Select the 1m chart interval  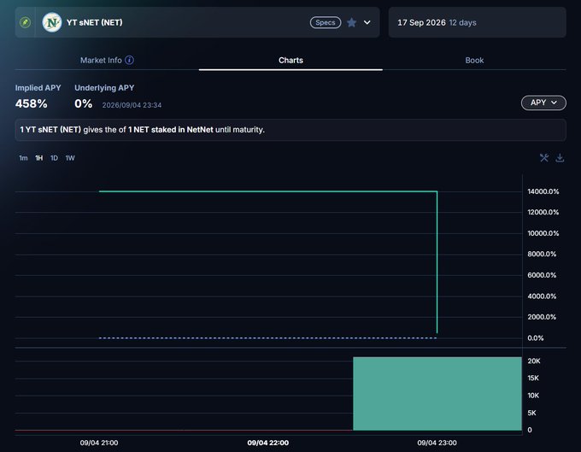coord(23,158)
